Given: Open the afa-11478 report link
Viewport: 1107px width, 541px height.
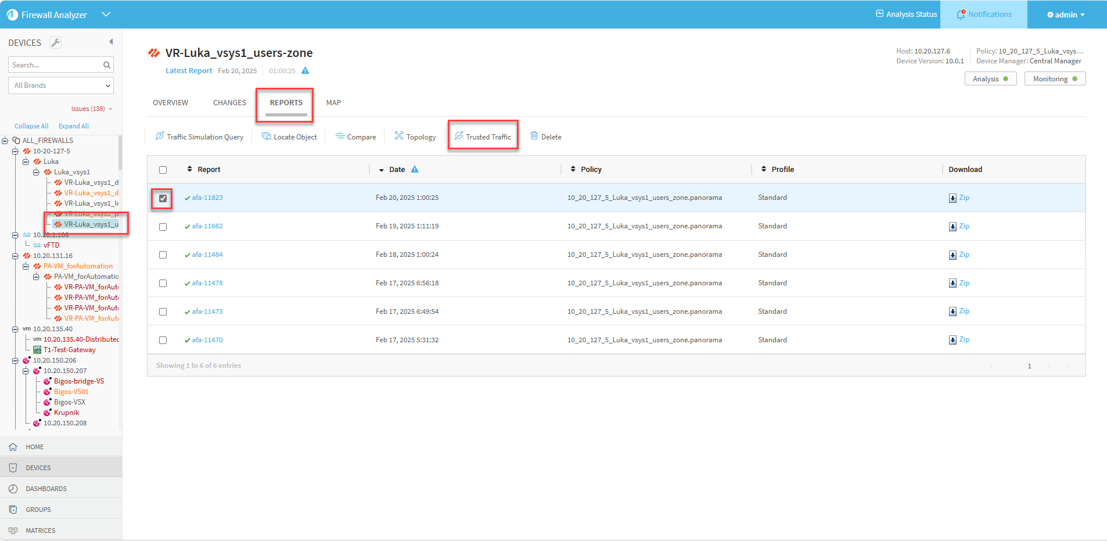Looking at the screenshot, I should tap(207, 283).
